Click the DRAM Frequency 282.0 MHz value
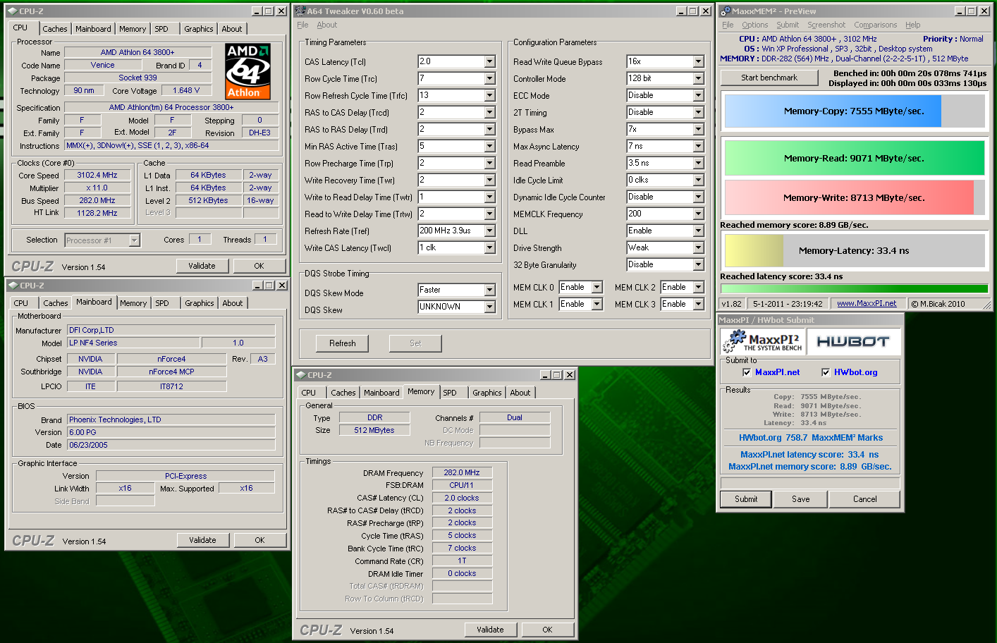Screen dimensions: 997x643 tap(462, 472)
